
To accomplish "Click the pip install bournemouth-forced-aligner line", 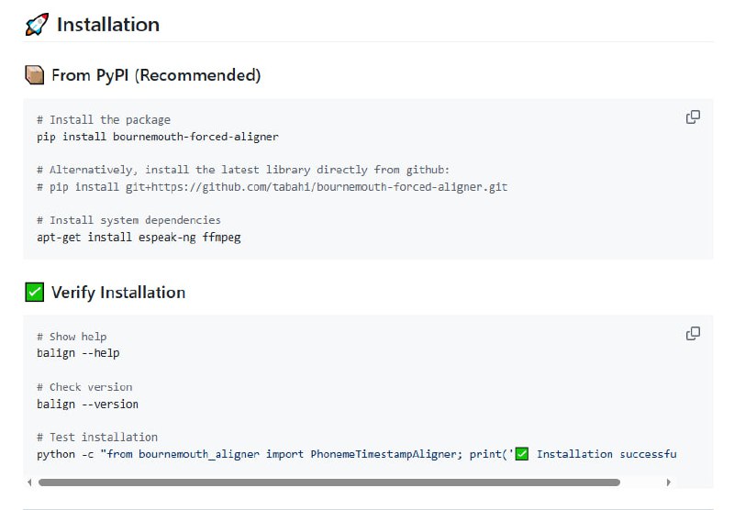I will tap(157, 137).
